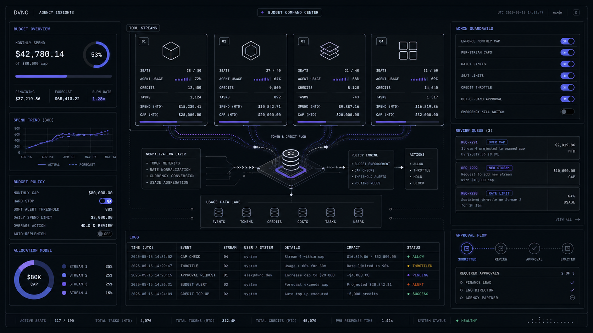
Task: Enable the Emergency Kill Switch toggle
Action: 567,112
